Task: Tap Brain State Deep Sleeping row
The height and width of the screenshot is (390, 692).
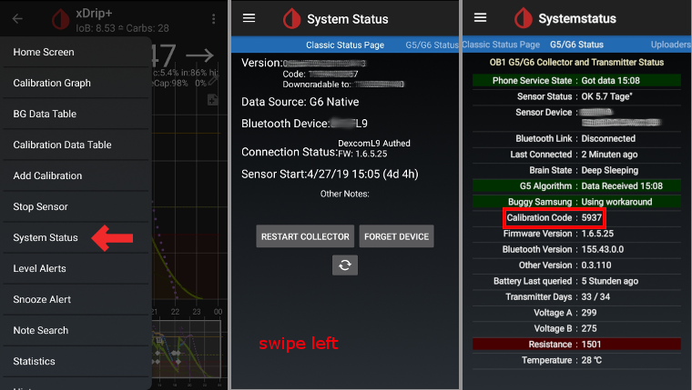Action: pyautogui.click(x=576, y=170)
